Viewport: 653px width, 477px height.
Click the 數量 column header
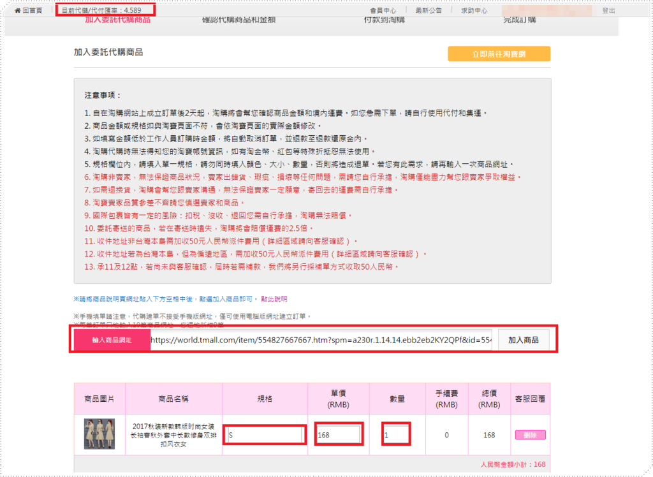[397, 399]
